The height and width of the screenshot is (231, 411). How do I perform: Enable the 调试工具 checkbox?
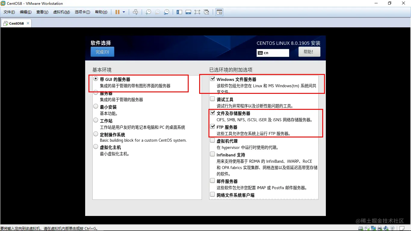pyautogui.click(x=212, y=99)
